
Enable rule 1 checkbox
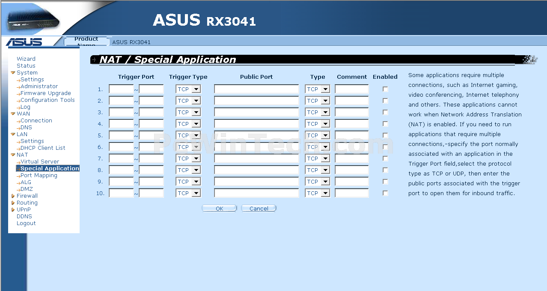(385, 89)
